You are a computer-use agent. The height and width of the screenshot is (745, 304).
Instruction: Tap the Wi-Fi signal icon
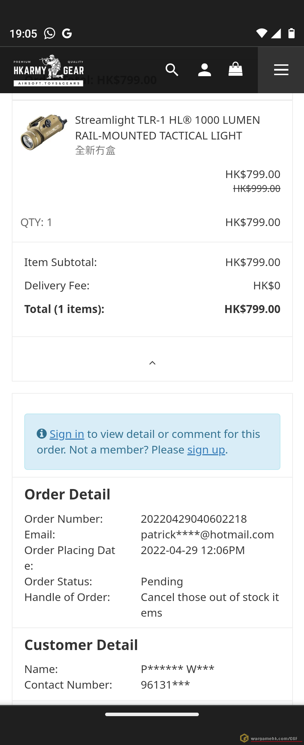tap(262, 33)
